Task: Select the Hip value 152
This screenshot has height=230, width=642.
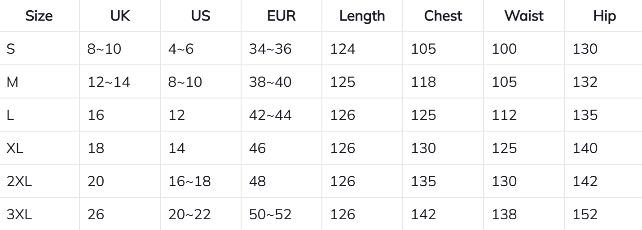Action: [585, 214]
